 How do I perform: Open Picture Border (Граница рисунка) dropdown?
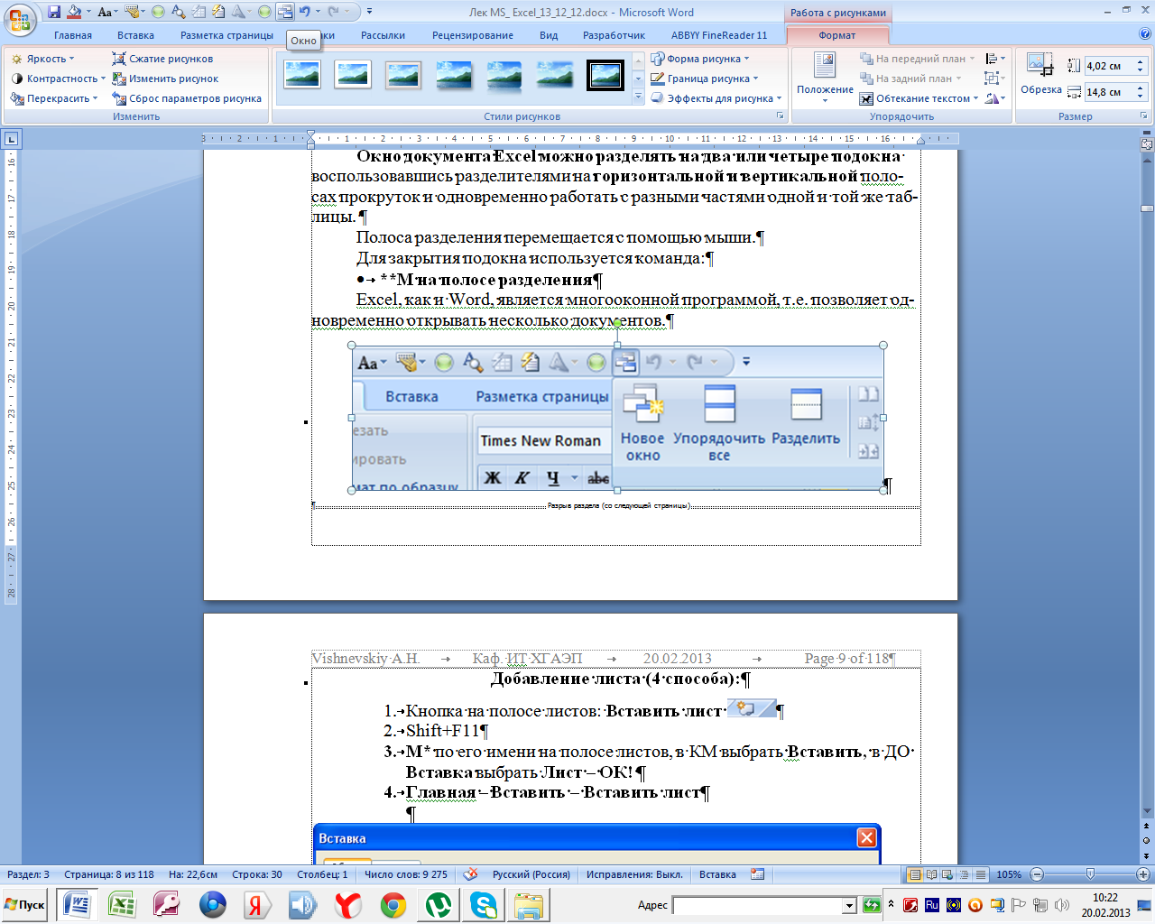706,79
